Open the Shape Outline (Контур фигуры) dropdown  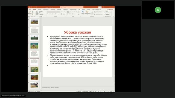[x=98, y=13]
